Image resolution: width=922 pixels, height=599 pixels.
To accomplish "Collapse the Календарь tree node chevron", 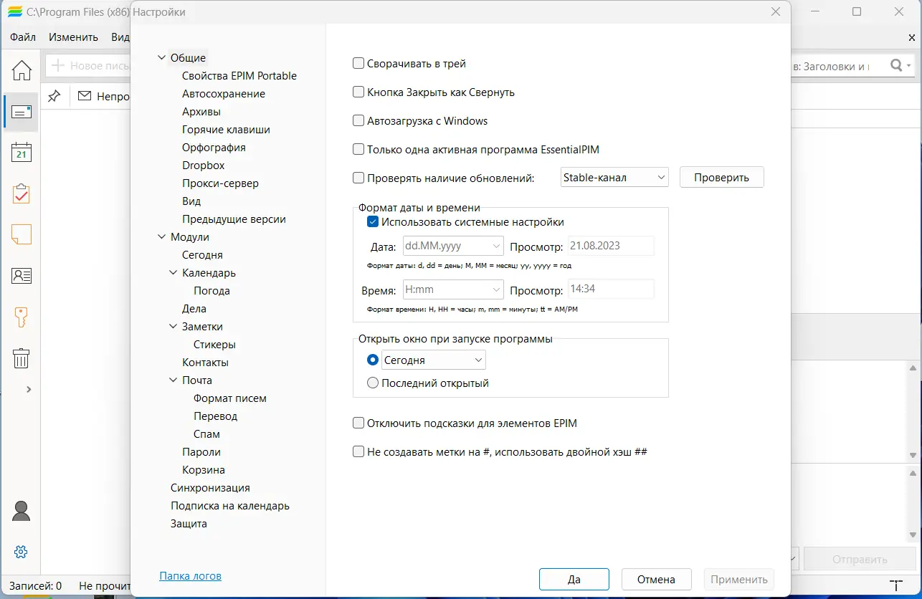I will (x=173, y=273).
